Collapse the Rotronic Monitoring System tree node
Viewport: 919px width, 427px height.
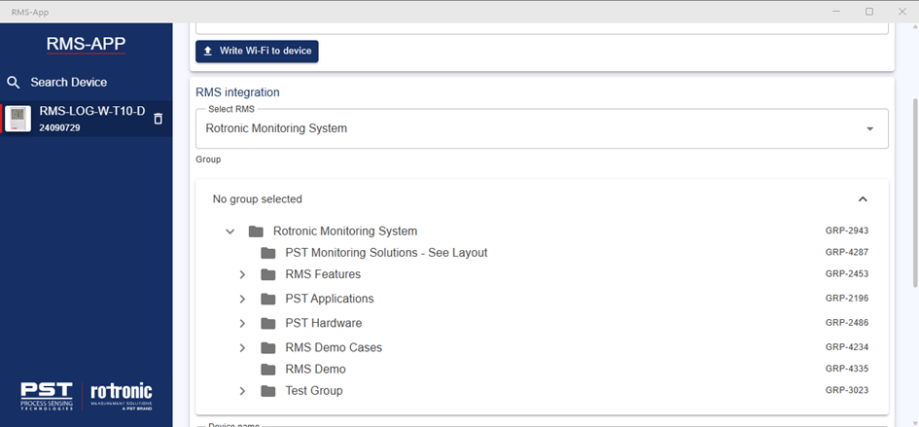pyautogui.click(x=230, y=231)
